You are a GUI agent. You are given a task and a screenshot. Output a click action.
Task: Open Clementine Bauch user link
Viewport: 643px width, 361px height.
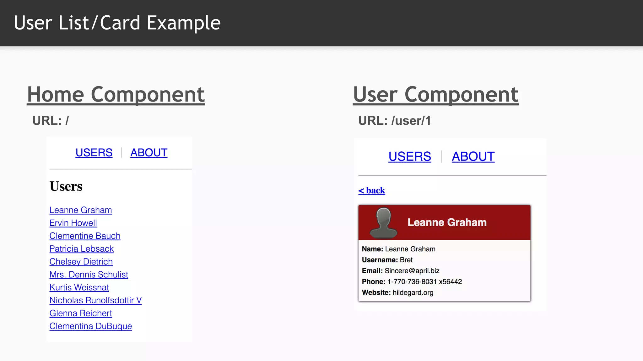(85, 236)
